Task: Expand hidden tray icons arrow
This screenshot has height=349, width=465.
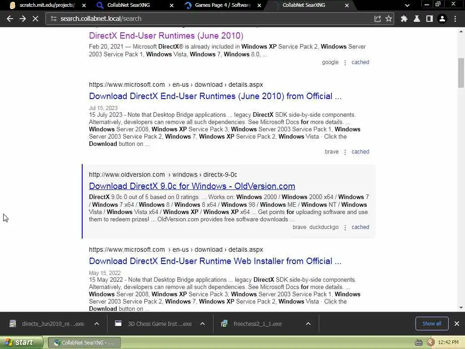Action: (x=430, y=343)
